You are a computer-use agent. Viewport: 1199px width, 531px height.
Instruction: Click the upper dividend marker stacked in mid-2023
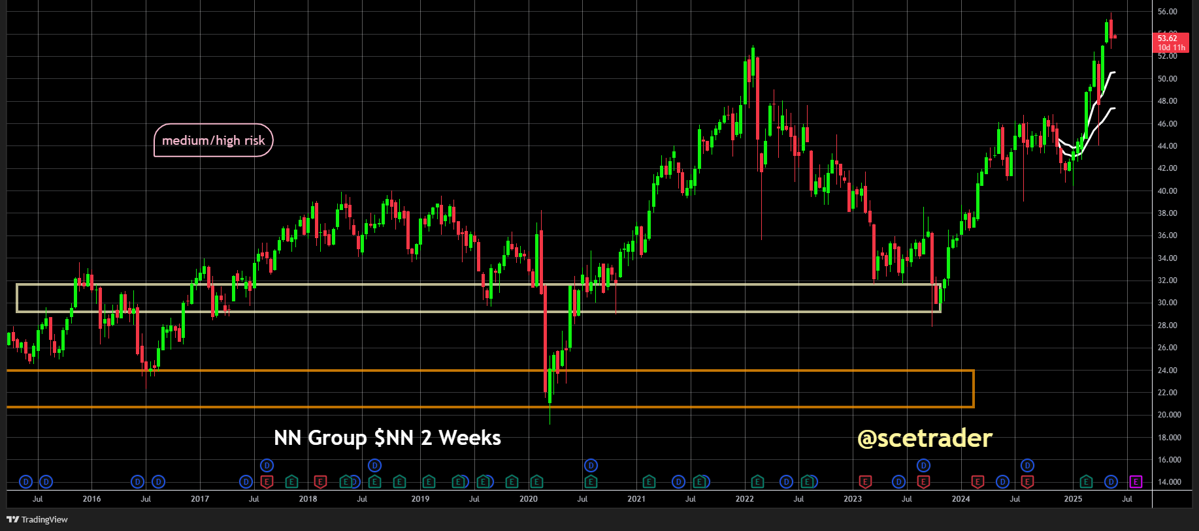(x=923, y=466)
